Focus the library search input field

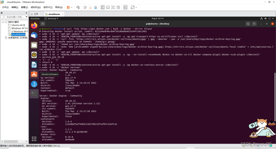coord(15,17)
